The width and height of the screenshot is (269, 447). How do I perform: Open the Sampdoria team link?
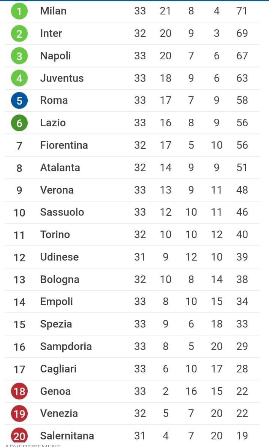pyautogui.click(x=66, y=346)
